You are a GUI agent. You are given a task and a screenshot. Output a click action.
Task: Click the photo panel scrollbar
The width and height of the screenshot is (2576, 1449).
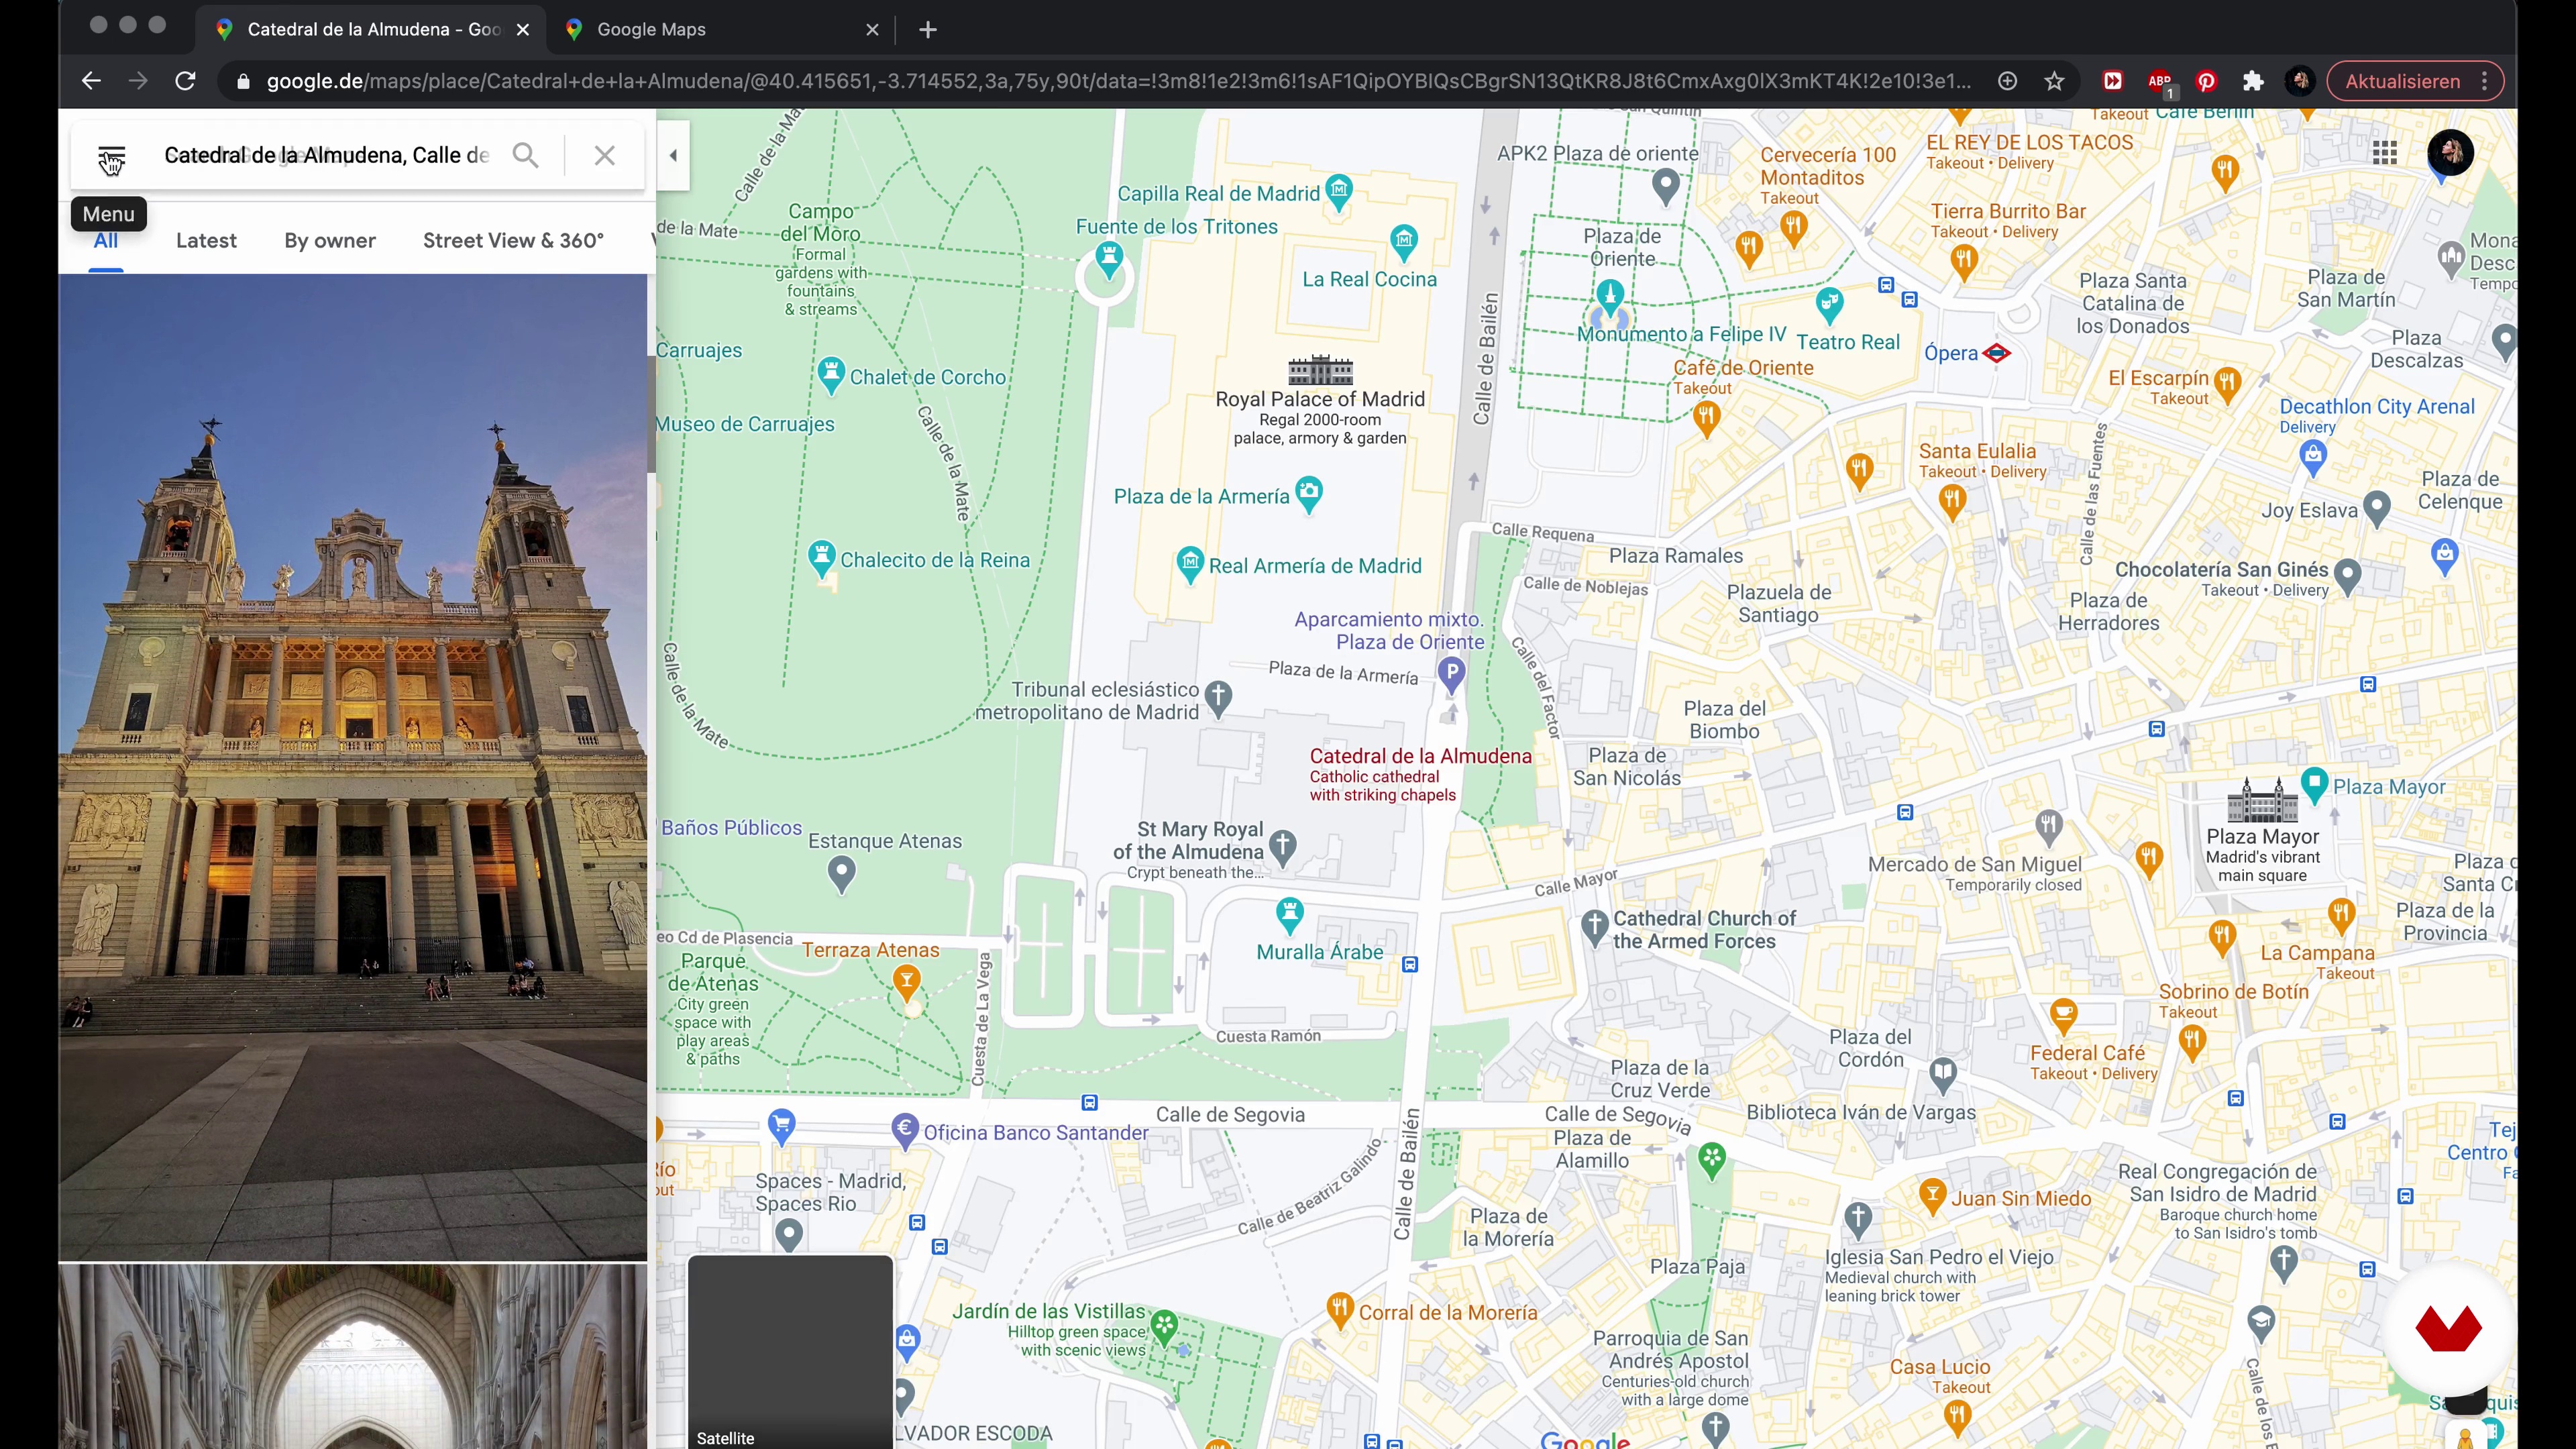(651, 414)
